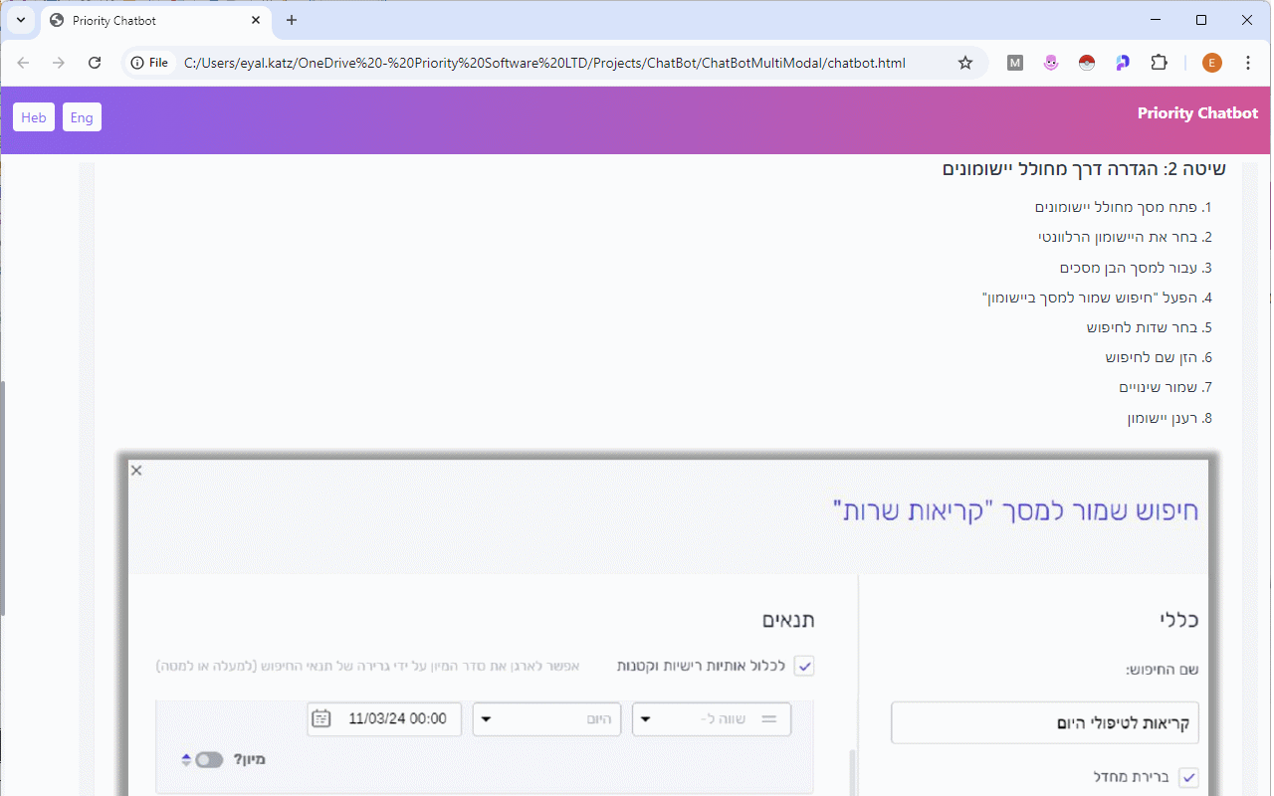The image size is (1274, 796).
Task: Open the Chrome three-dot menu
Action: tap(1248, 62)
